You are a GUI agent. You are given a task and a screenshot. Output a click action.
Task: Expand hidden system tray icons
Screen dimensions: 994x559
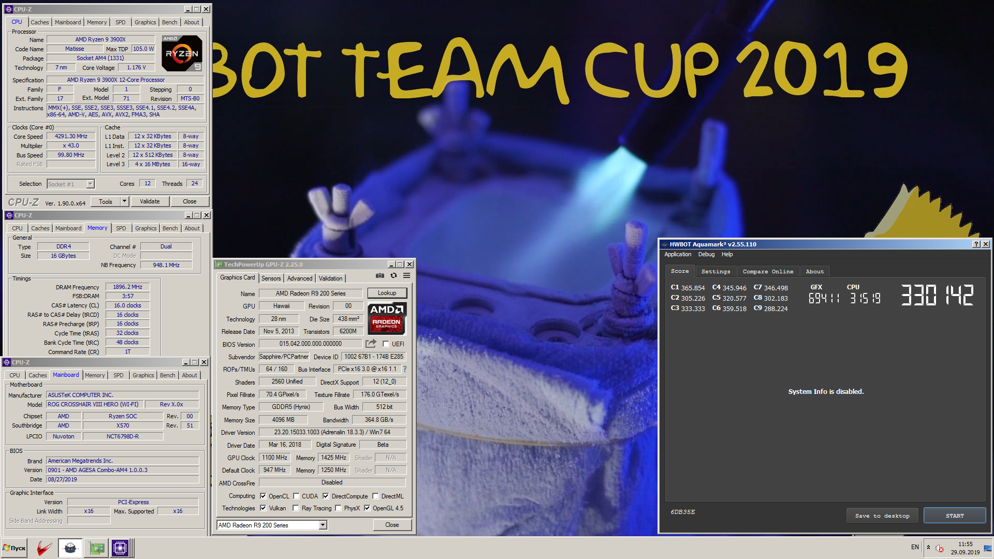coord(928,548)
